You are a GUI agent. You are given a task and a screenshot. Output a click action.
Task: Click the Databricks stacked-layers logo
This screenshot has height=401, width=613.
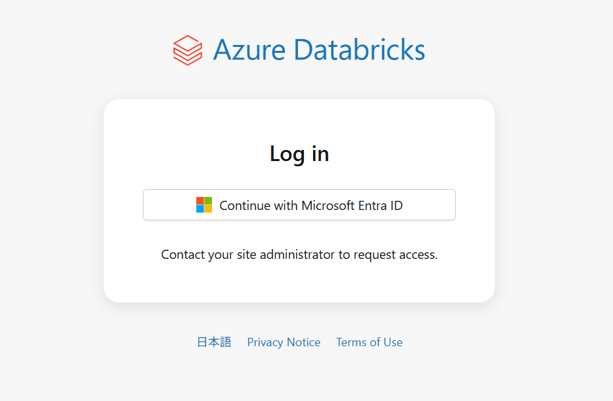point(187,50)
